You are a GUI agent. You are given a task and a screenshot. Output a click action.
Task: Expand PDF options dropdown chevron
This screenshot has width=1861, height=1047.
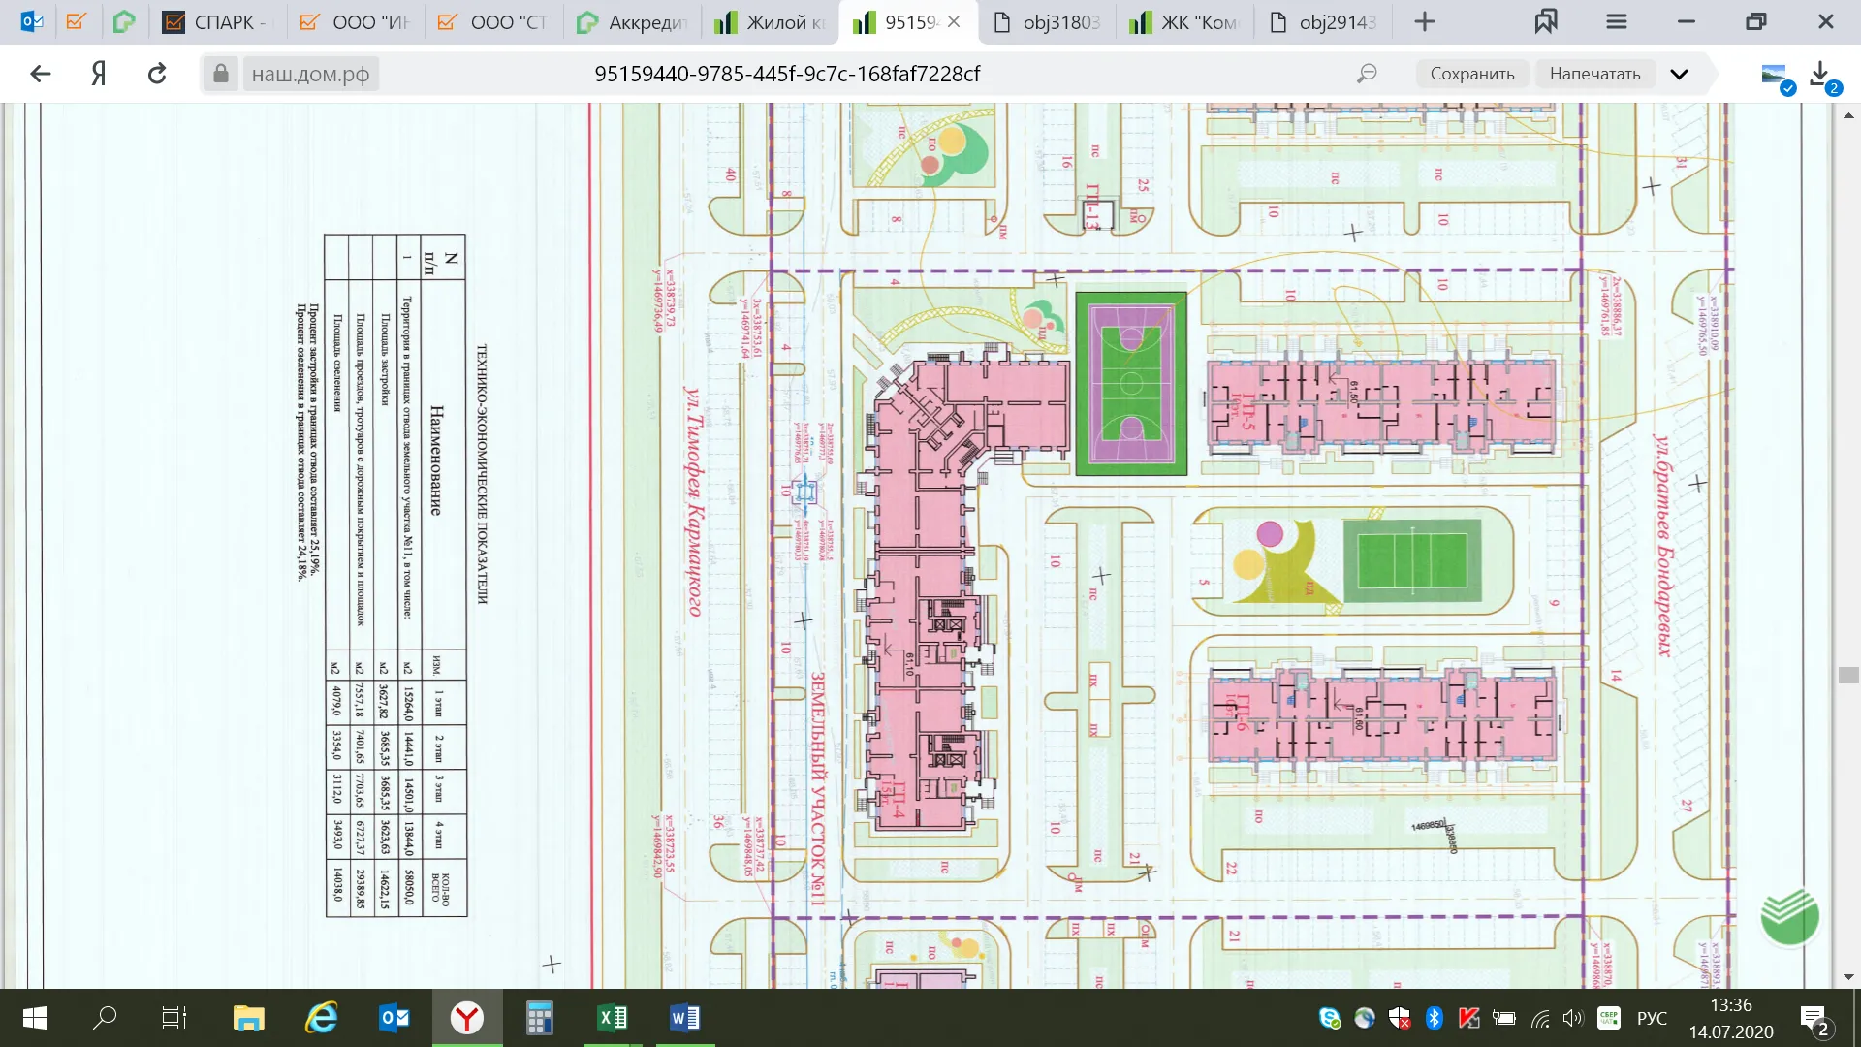[1680, 74]
